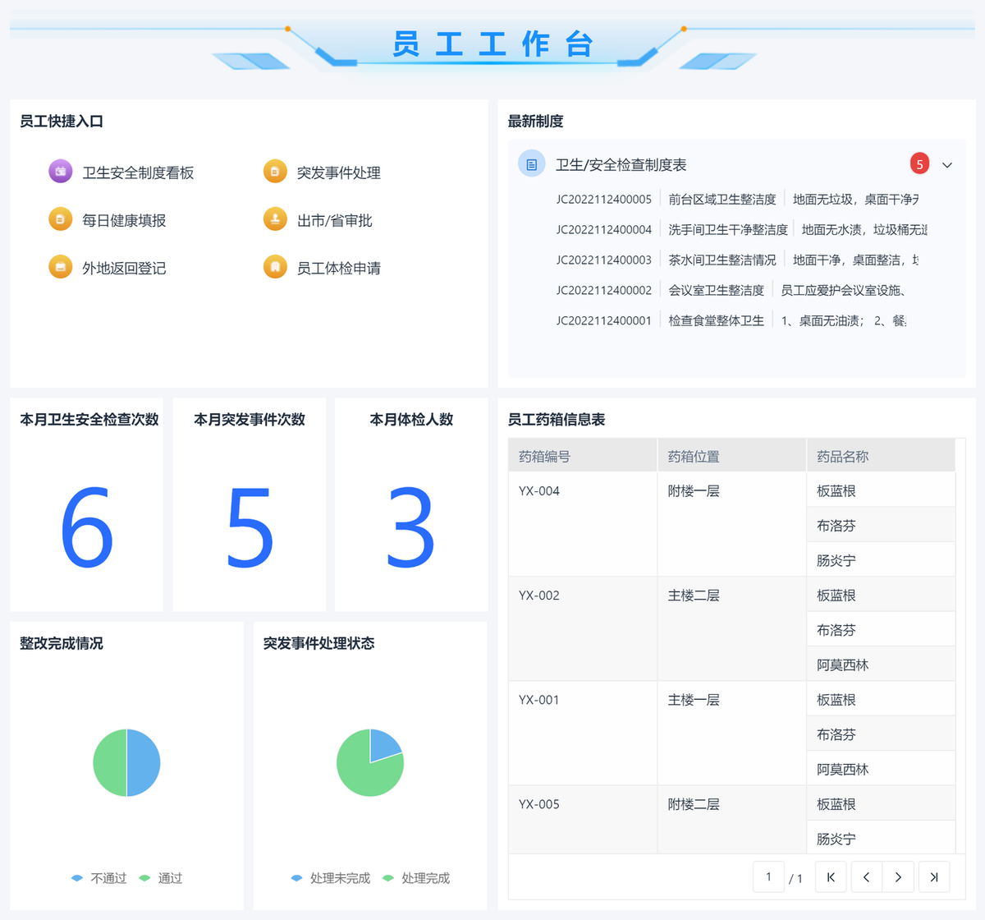Click the 药箱编号 column header
Viewport: 985px width, 920px height.
(544, 457)
